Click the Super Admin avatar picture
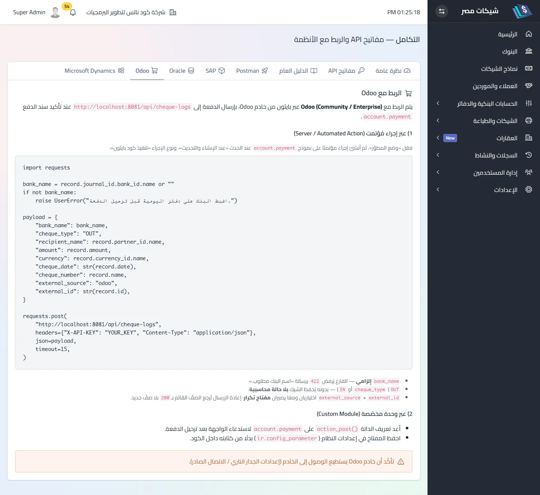Screen dimensions: 540x495 tap(55, 12)
